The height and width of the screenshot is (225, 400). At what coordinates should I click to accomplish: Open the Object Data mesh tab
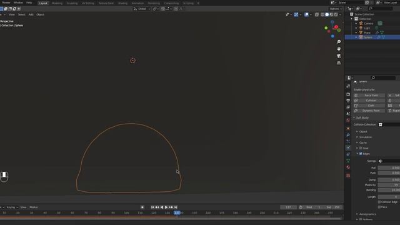pos(348,161)
